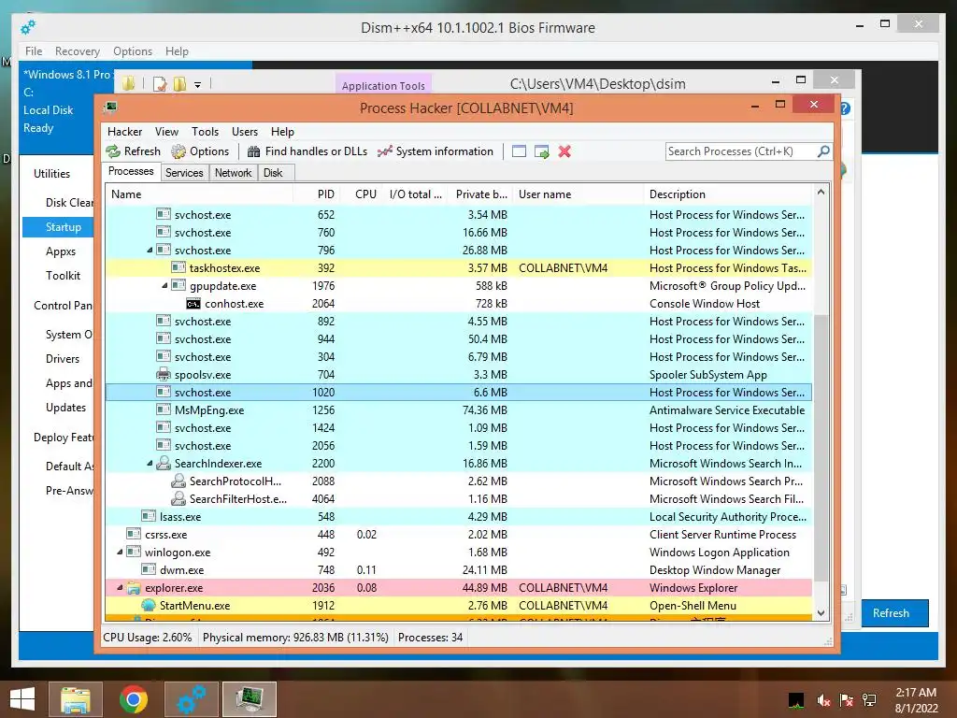957x718 pixels.
Task: Collapse the winlogon.exe tree node
Action: [120, 552]
